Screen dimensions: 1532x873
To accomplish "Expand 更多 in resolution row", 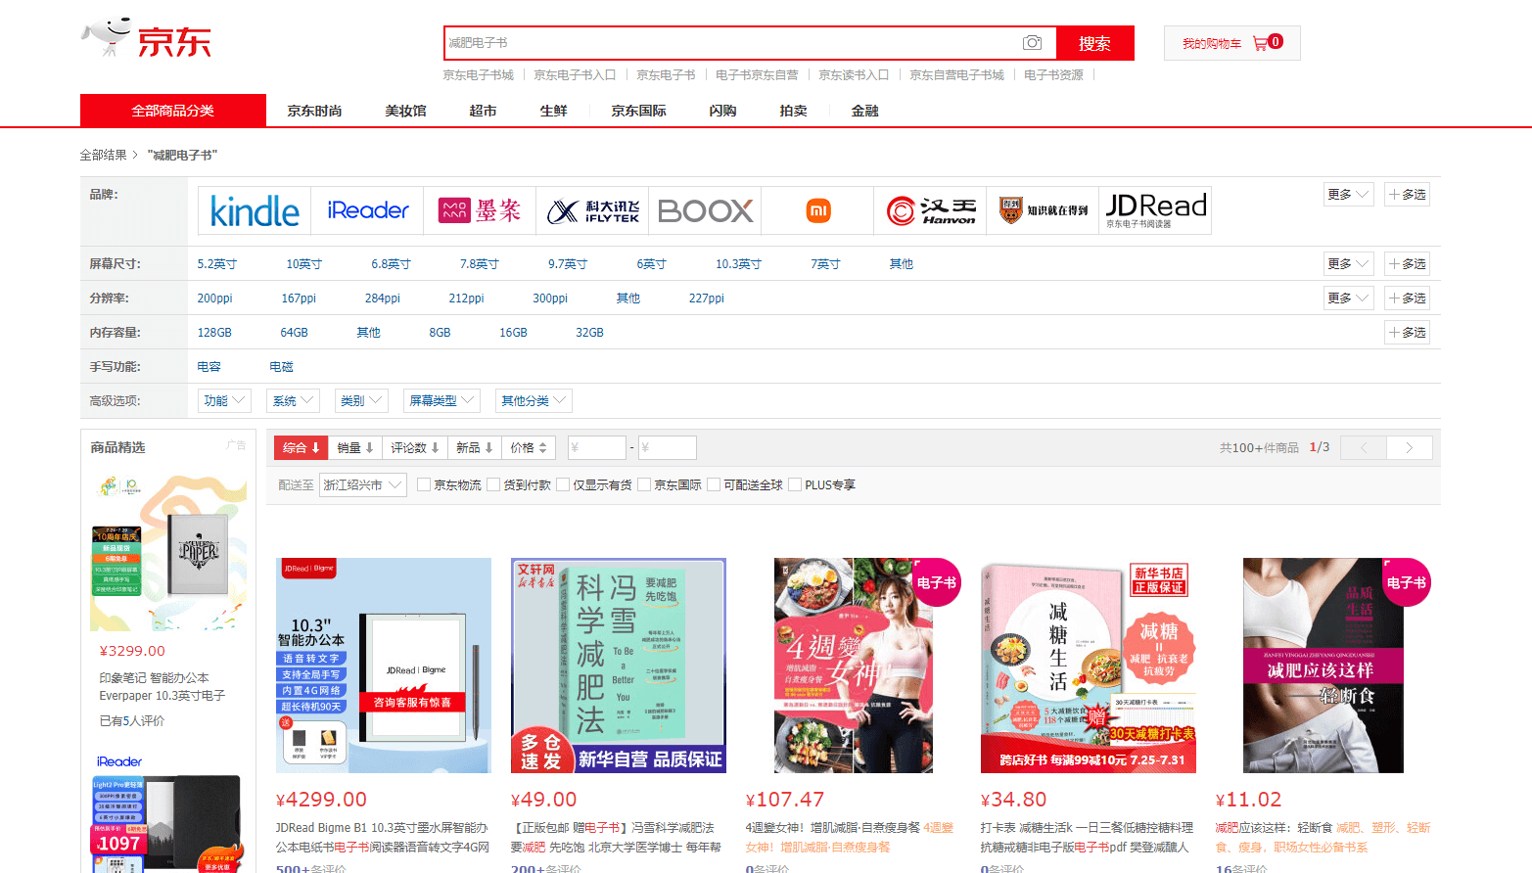I will click(x=1348, y=299).
